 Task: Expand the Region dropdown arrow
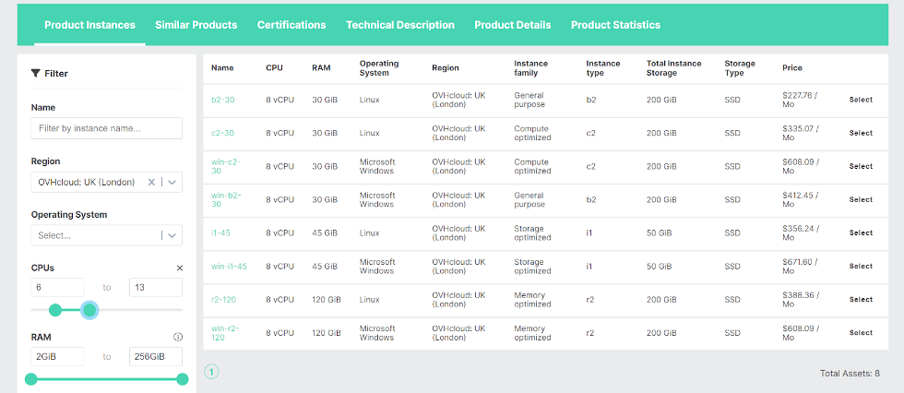tap(172, 182)
